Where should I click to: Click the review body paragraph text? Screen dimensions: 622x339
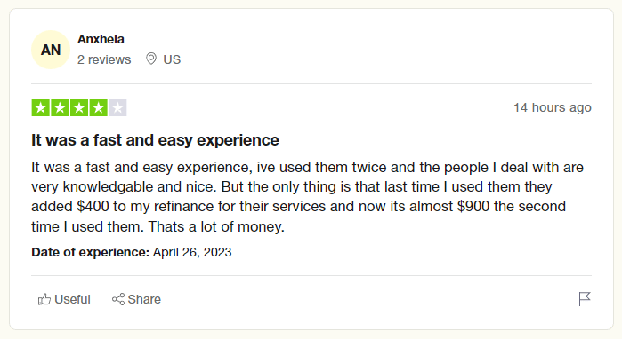coord(307,197)
